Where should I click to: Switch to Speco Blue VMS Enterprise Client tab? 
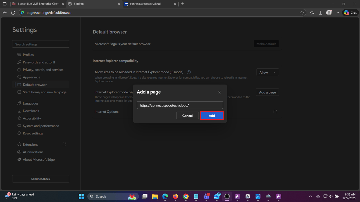coord(38,4)
